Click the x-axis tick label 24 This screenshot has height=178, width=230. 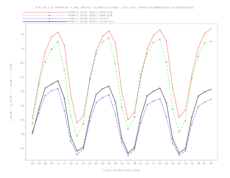[83, 163]
